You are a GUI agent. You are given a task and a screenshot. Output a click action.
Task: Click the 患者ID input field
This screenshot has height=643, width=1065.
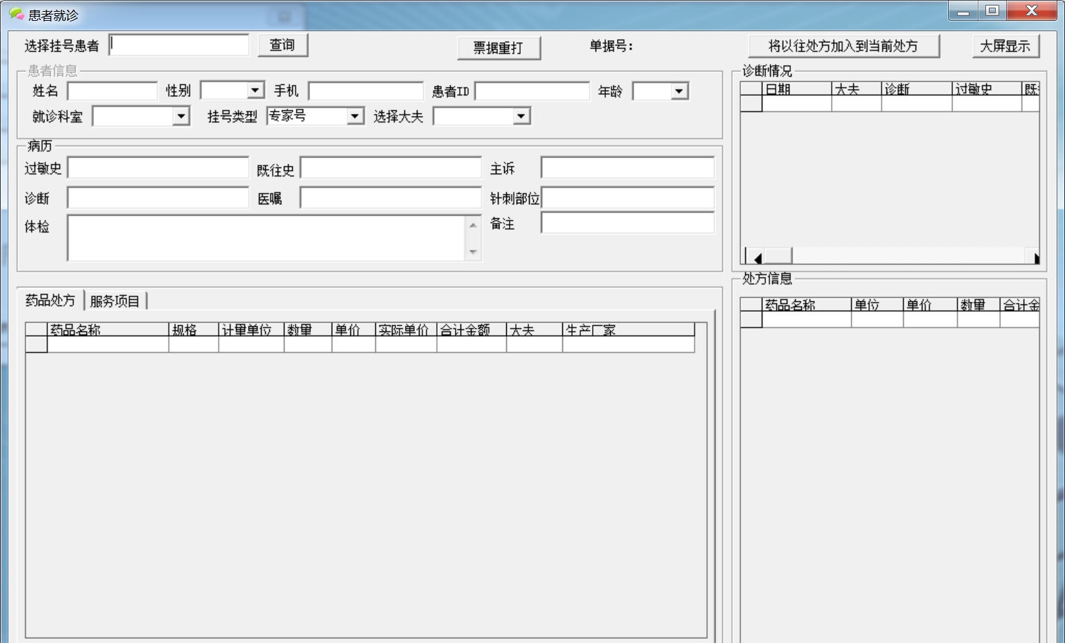coord(532,90)
